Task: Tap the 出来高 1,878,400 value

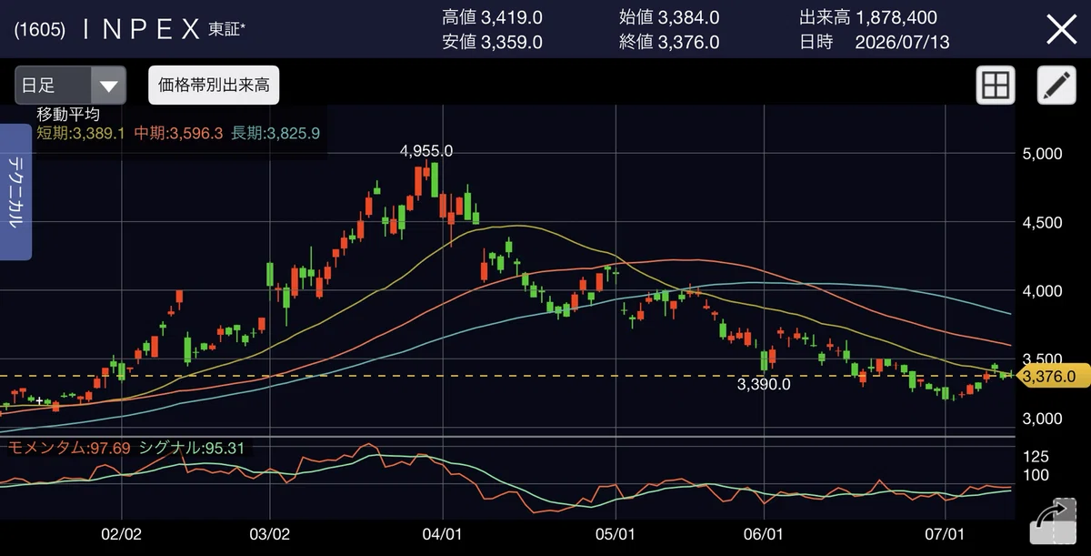Action: tap(868, 18)
